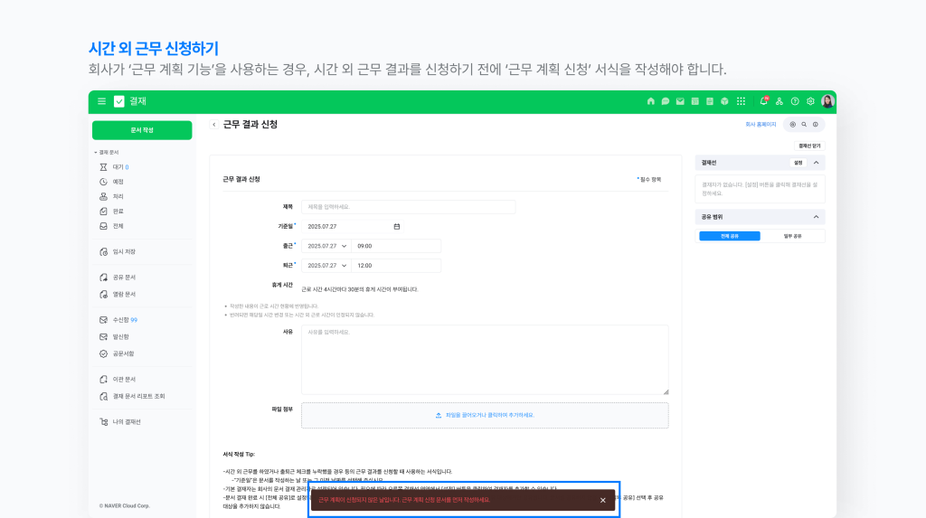
Task: Open 예정 in the sidebar
Action: pos(117,182)
